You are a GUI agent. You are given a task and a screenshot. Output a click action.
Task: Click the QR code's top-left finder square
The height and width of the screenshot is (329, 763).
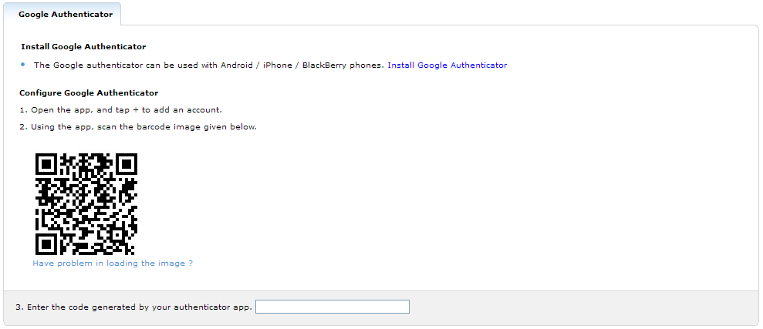tap(48, 165)
